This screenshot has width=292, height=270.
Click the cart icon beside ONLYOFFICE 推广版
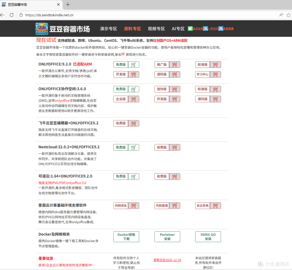tap(174, 65)
